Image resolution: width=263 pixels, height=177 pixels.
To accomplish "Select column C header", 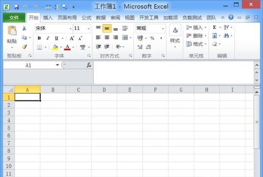I will click(x=79, y=90).
